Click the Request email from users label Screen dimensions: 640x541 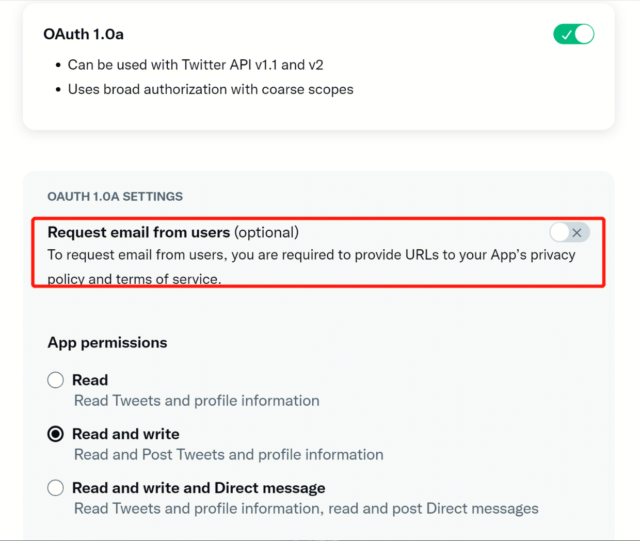138,232
